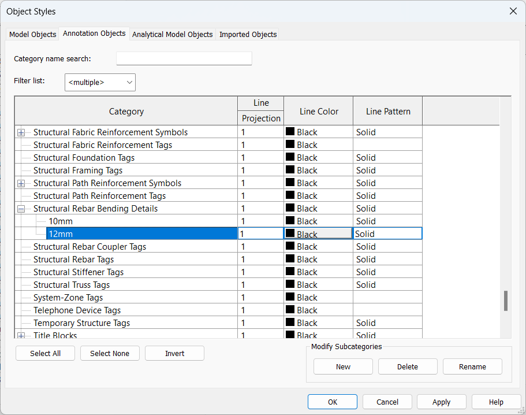Switch to the Model Objects tab
This screenshot has height=415, width=526.
pos(32,34)
